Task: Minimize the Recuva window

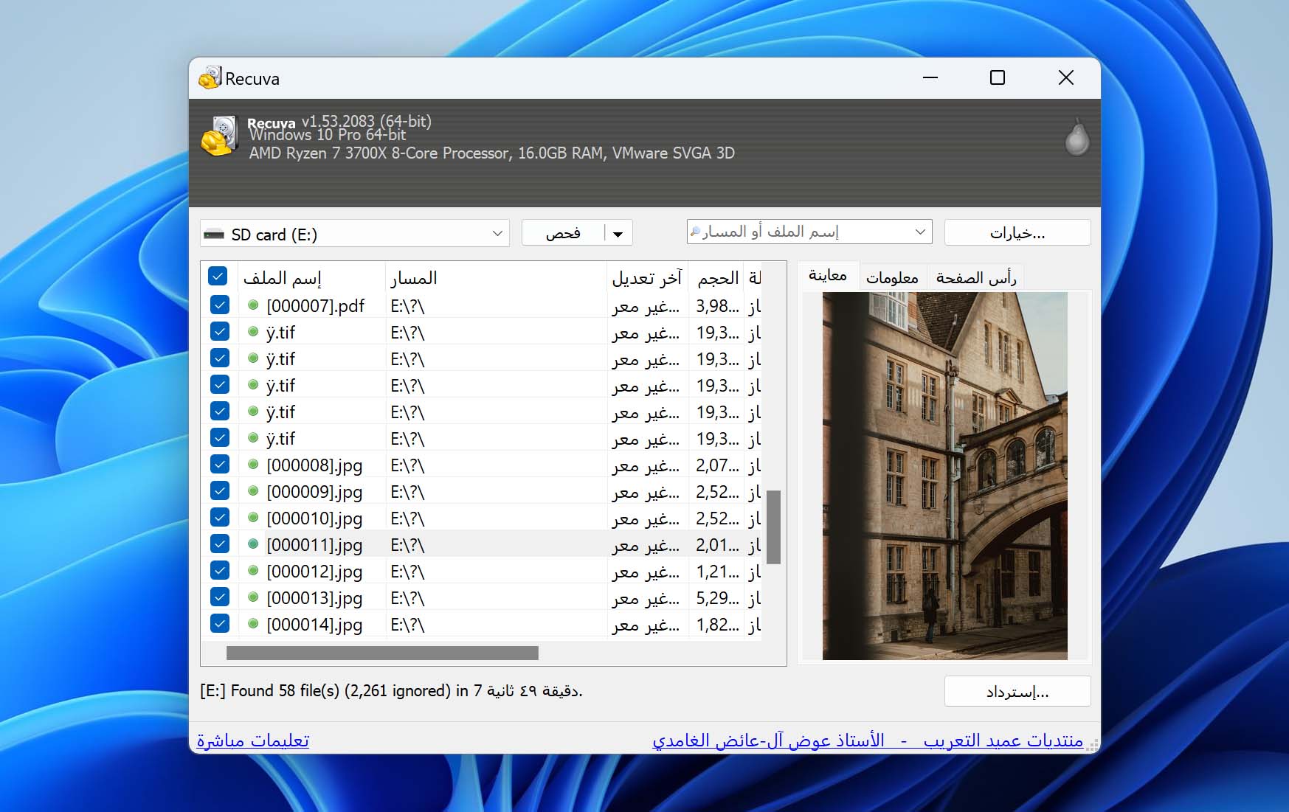Action: pos(930,77)
